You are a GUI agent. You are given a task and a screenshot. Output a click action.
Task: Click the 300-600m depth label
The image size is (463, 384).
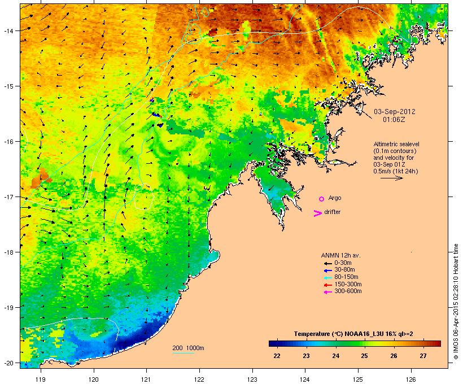click(x=348, y=291)
